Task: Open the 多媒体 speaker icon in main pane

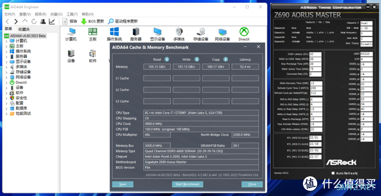Action: point(179,34)
